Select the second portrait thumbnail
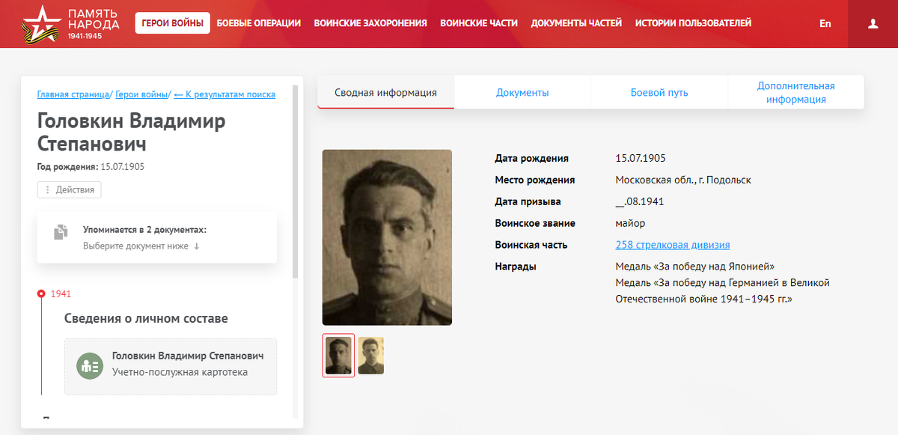Viewport: 898px width, 435px height. pos(370,356)
